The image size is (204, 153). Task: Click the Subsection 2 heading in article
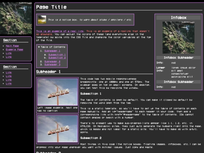(x=91, y=138)
